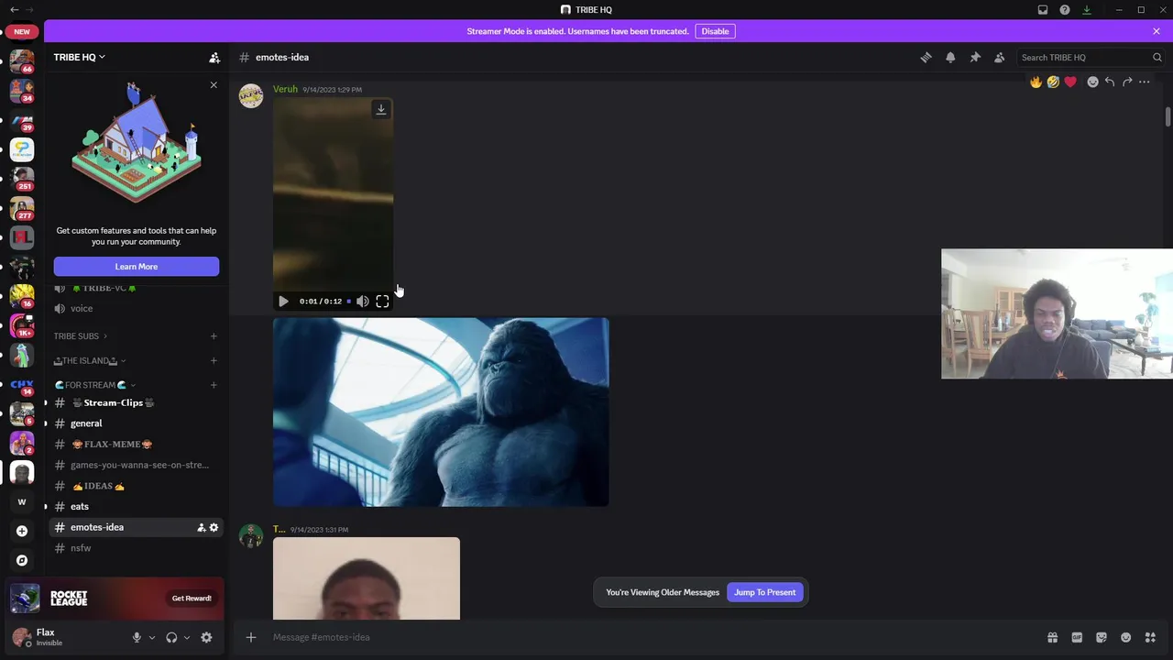
Task: Edit emotes-idea channel settings gear
Action: pos(214,527)
